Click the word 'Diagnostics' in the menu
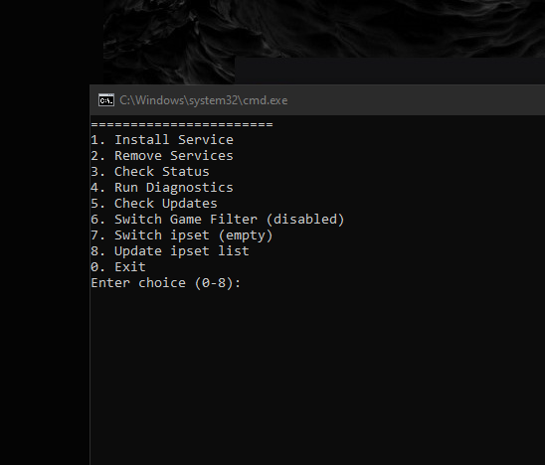 189,188
